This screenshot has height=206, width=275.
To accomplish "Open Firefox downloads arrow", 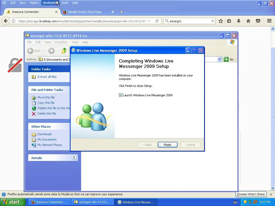I will point(239,21).
